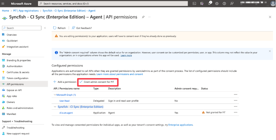Screen dimensions: 276x140
Task: Click the user account avatar
Action: [273, 3]
